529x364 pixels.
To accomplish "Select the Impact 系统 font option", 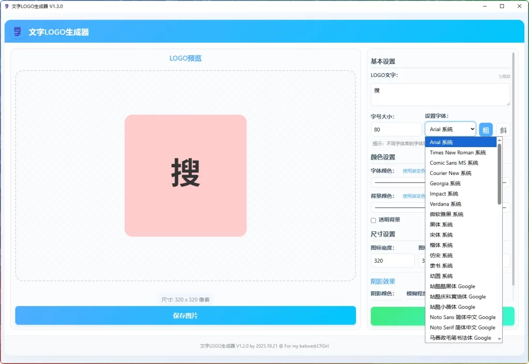I will (x=444, y=194).
